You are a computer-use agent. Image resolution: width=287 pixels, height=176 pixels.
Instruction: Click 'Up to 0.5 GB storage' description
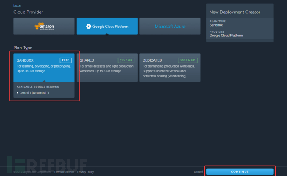[x=31, y=71]
